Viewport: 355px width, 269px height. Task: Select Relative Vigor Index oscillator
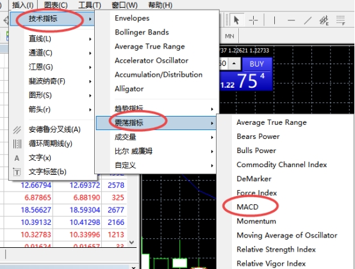coord(271,264)
